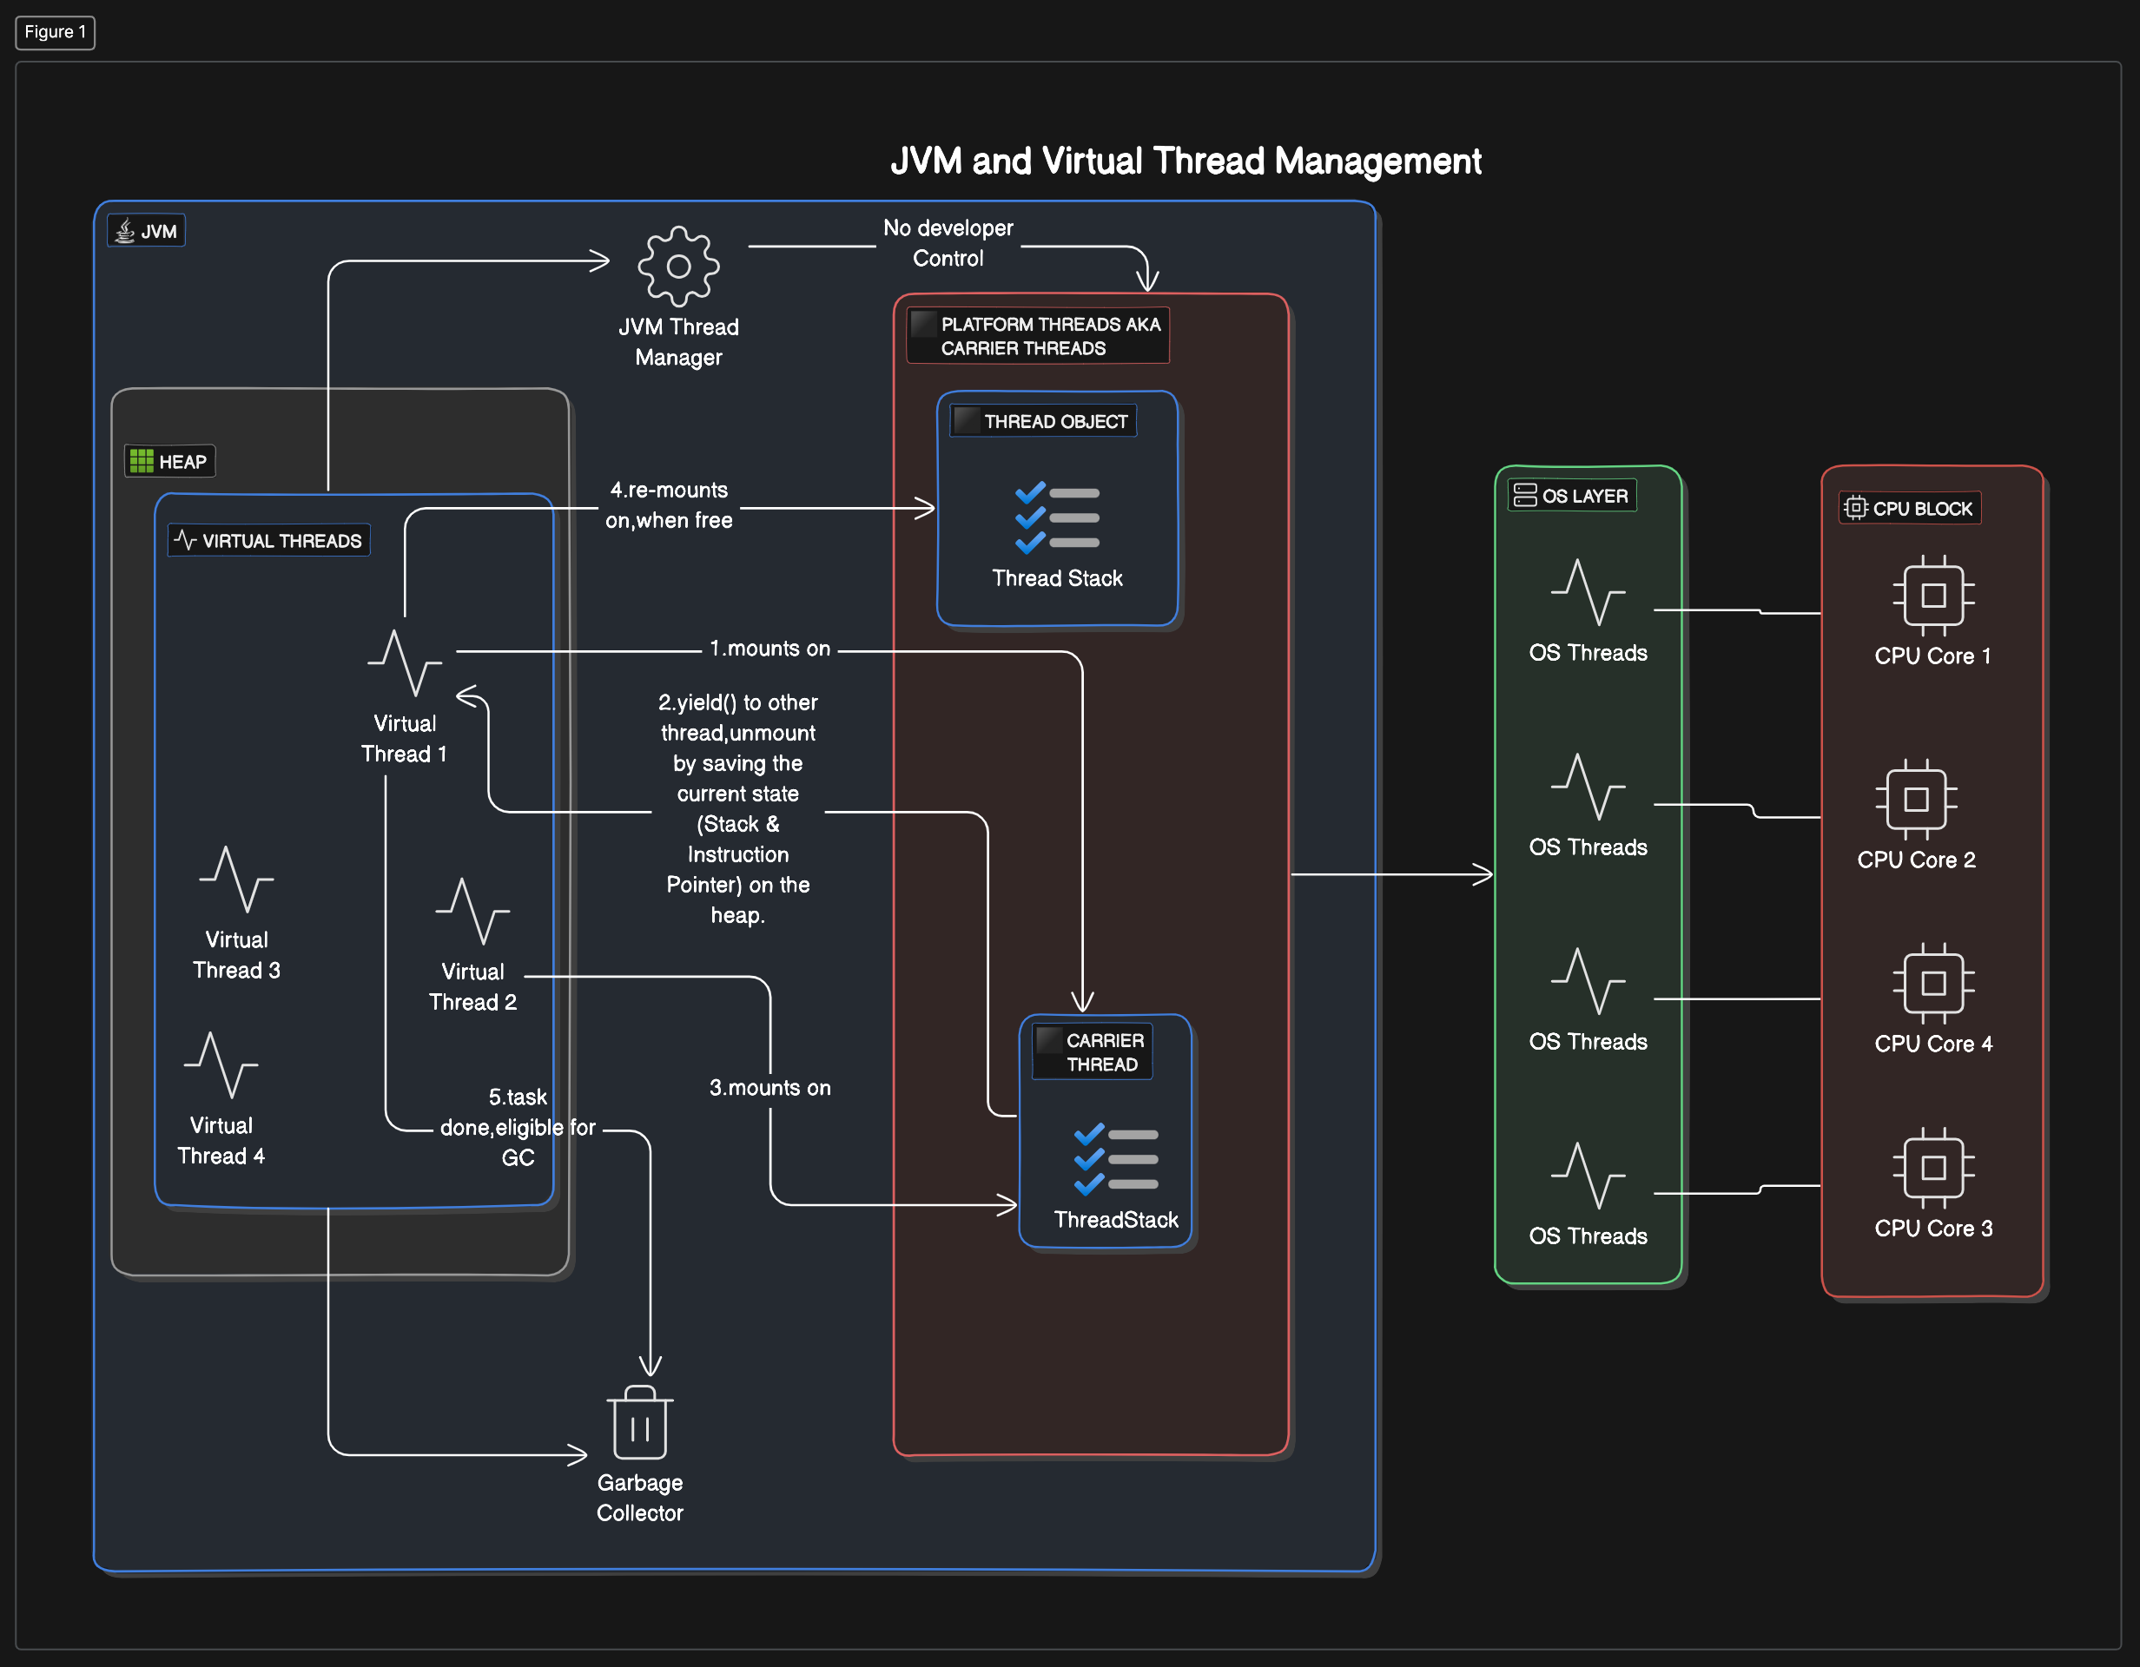
Task: Select the OS LAYER activity wave icon
Action: [x=1579, y=601]
